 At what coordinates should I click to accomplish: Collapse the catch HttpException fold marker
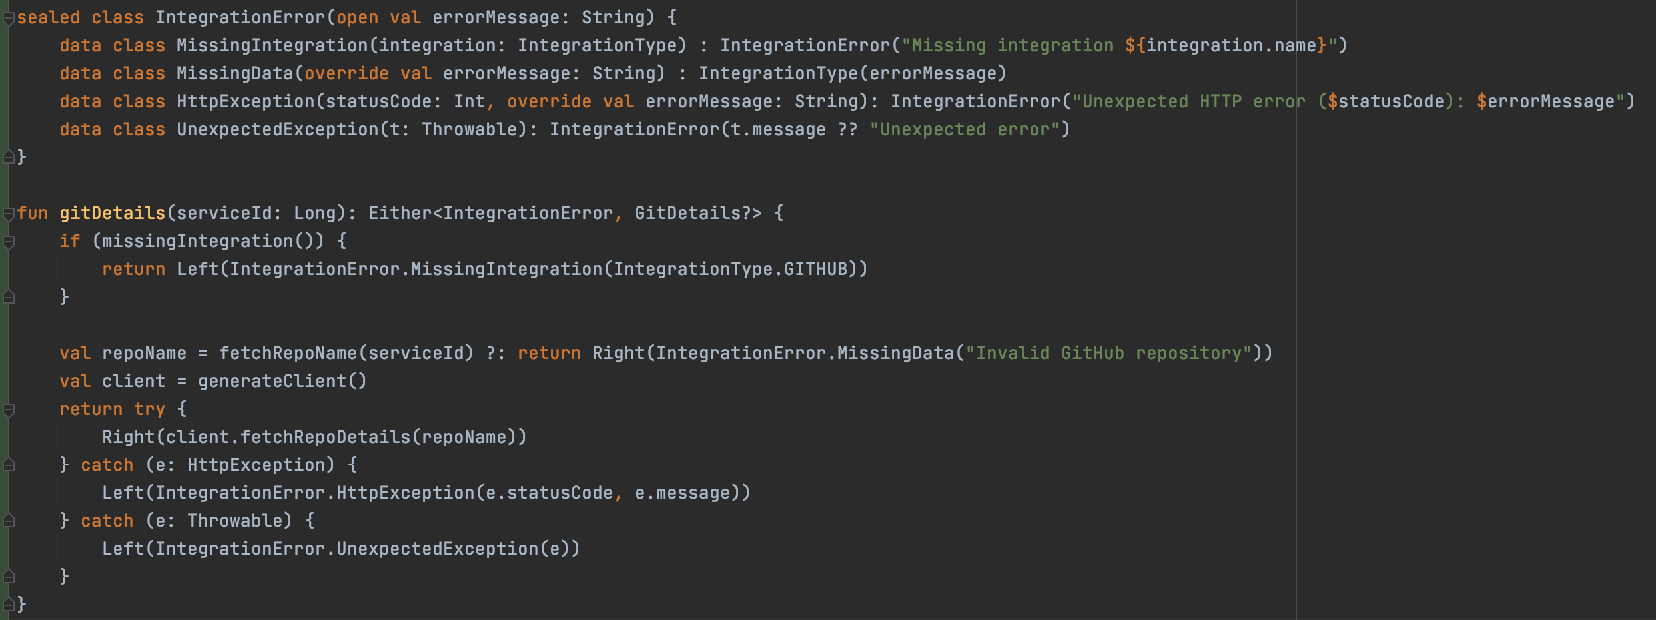(9, 465)
